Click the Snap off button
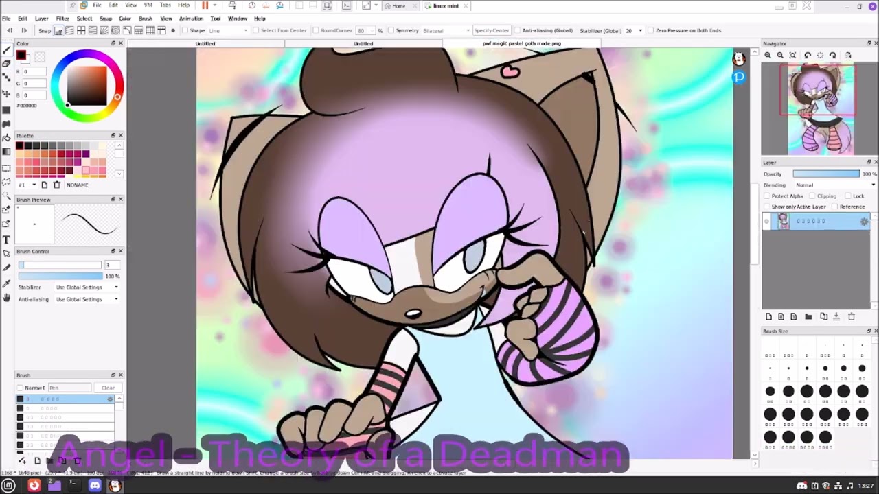 [x=58, y=30]
